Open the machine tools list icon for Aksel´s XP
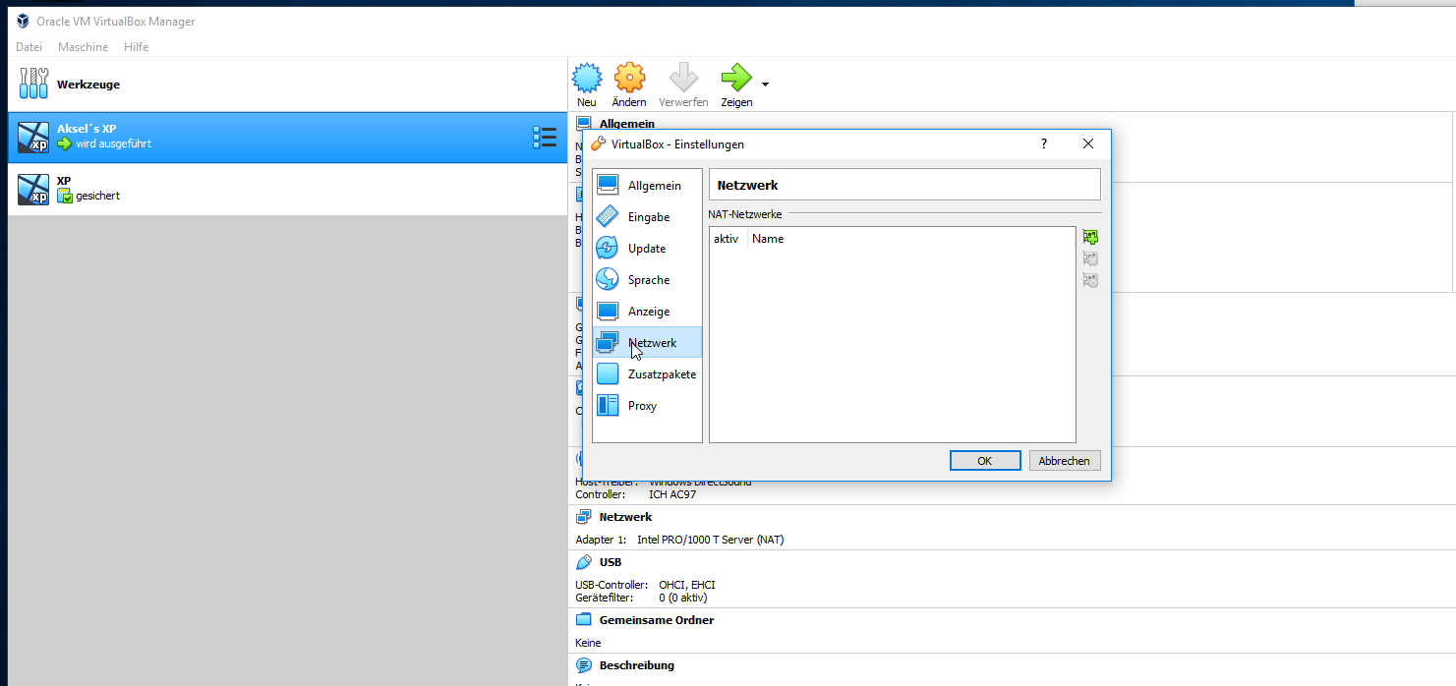 pos(545,138)
